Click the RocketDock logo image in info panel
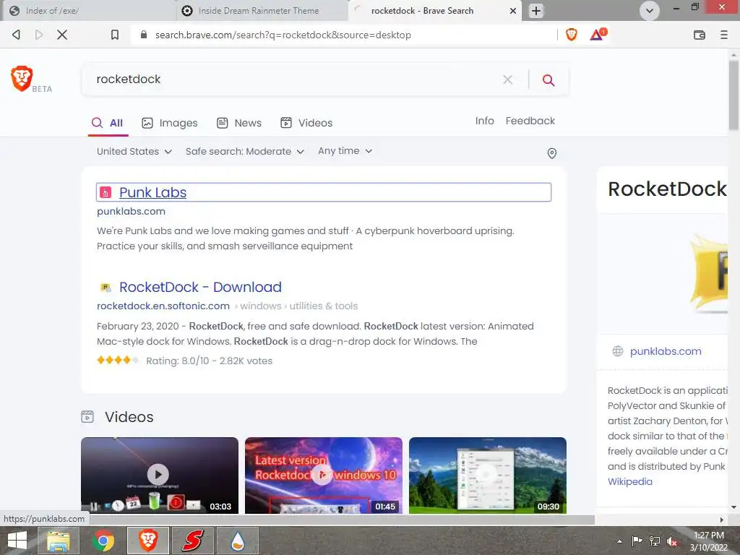The height and width of the screenshot is (555, 740). click(709, 275)
